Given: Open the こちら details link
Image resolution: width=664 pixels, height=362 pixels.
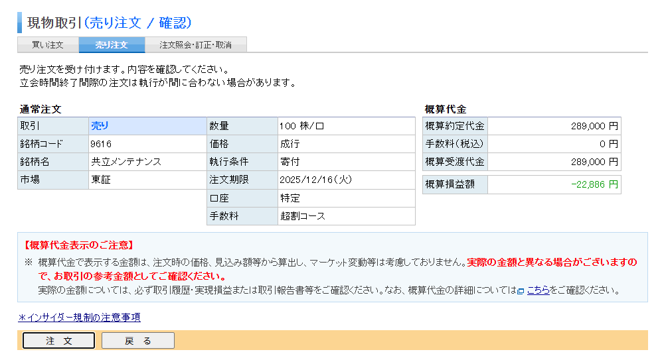Looking at the screenshot, I should [x=538, y=290].
